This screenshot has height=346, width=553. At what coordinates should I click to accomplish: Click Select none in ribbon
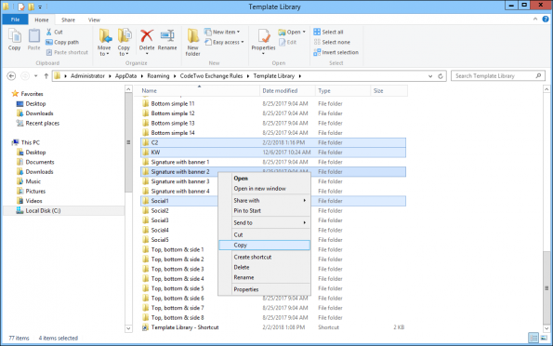pyautogui.click(x=332, y=42)
